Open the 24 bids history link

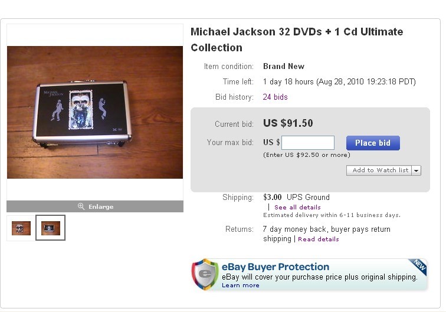[275, 97]
